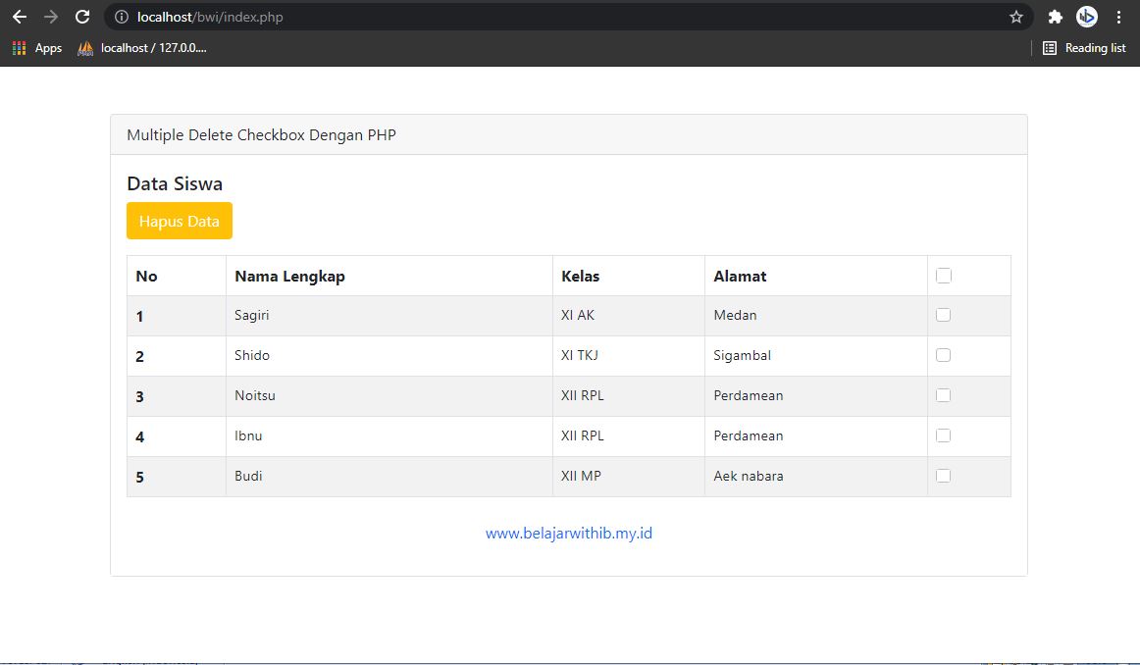Click the blue circular extension icon
The image size is (1140, 665).
1086,17
